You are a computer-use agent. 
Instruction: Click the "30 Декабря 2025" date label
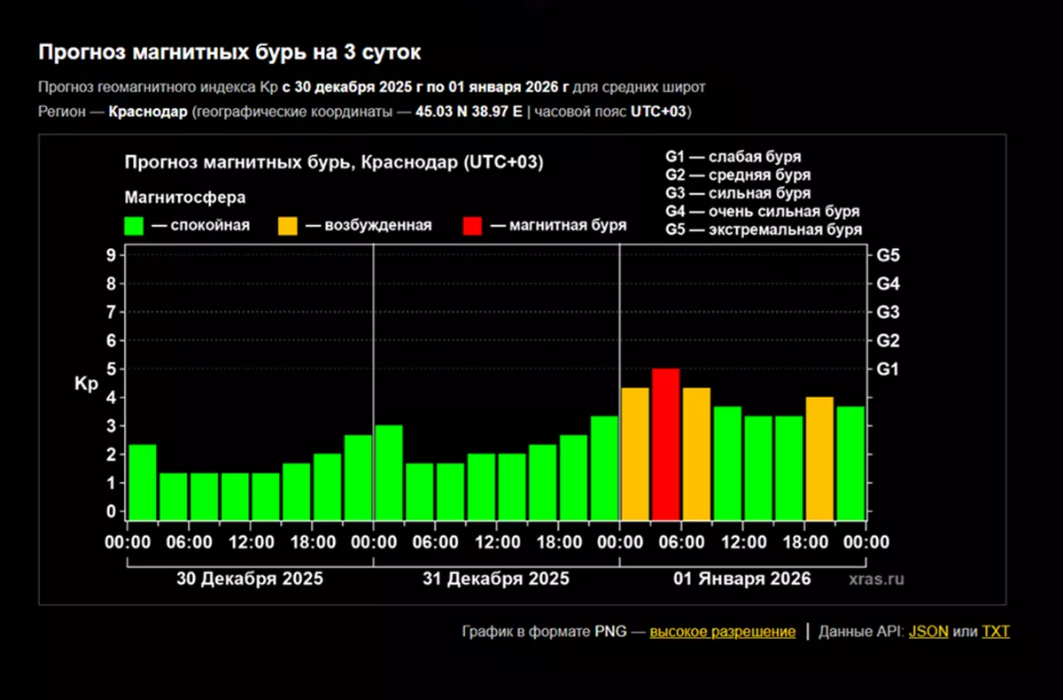(250, 579)
